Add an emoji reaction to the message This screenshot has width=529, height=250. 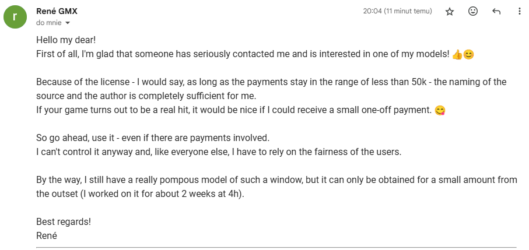point(473,12)
